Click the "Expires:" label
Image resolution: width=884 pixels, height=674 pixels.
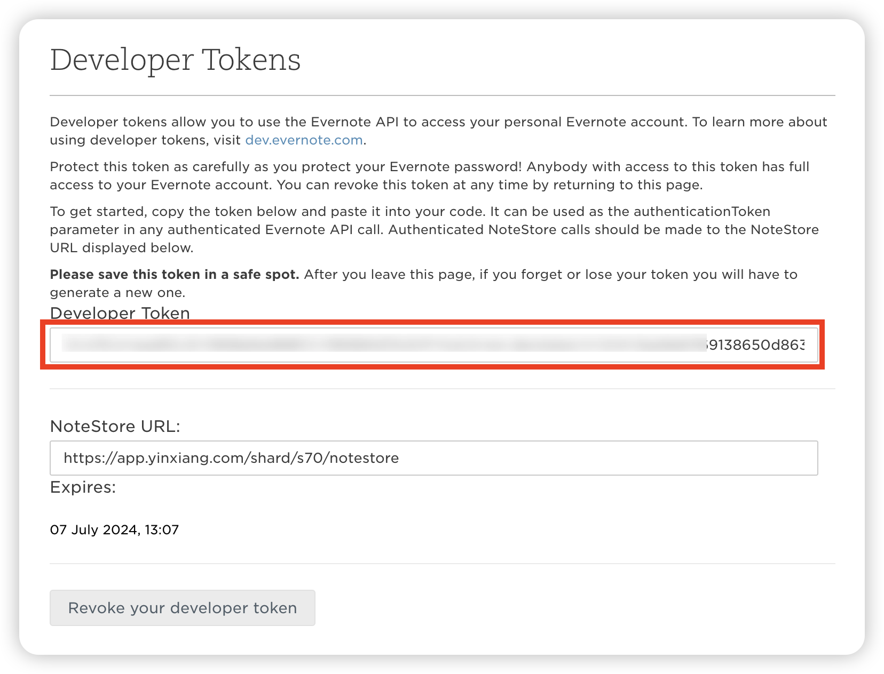pos(83,487)
